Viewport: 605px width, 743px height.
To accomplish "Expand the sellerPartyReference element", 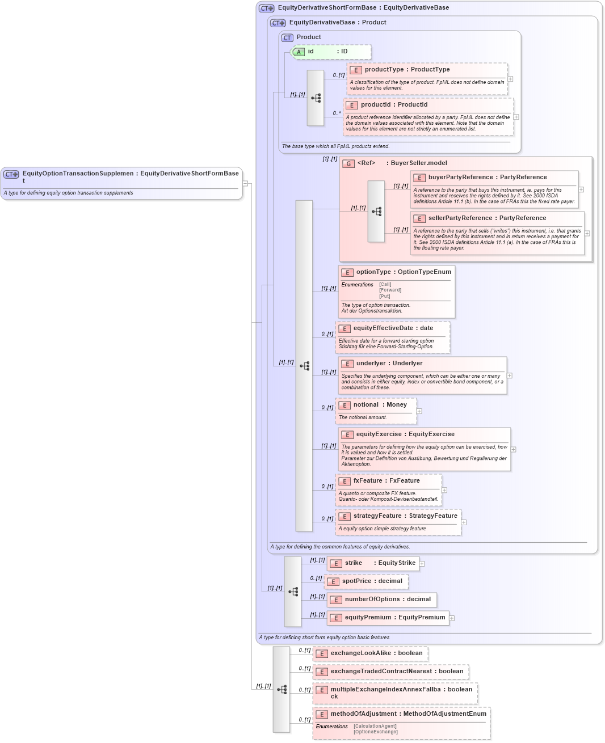I will [587, 233].
